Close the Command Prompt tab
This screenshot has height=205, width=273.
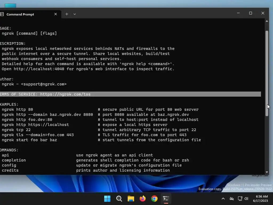[x=55, y=14]
